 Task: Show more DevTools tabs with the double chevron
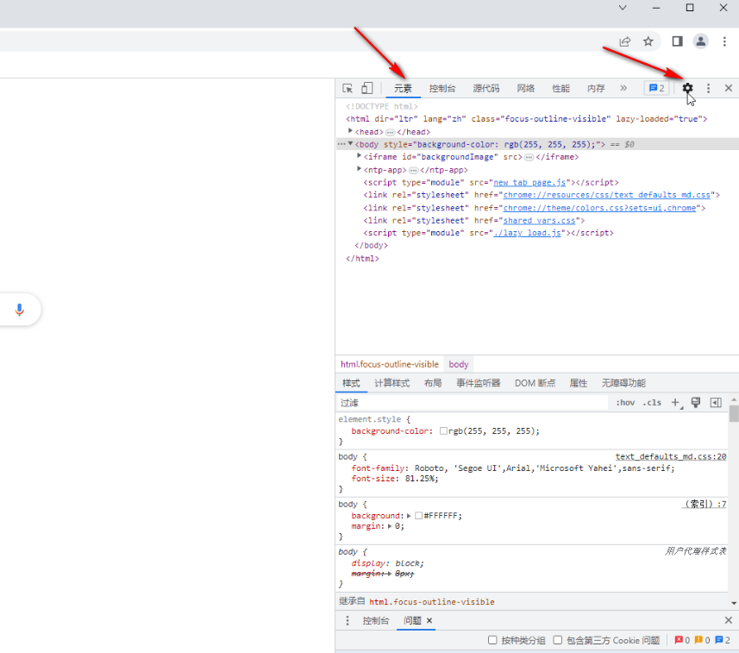coord(623,88)
